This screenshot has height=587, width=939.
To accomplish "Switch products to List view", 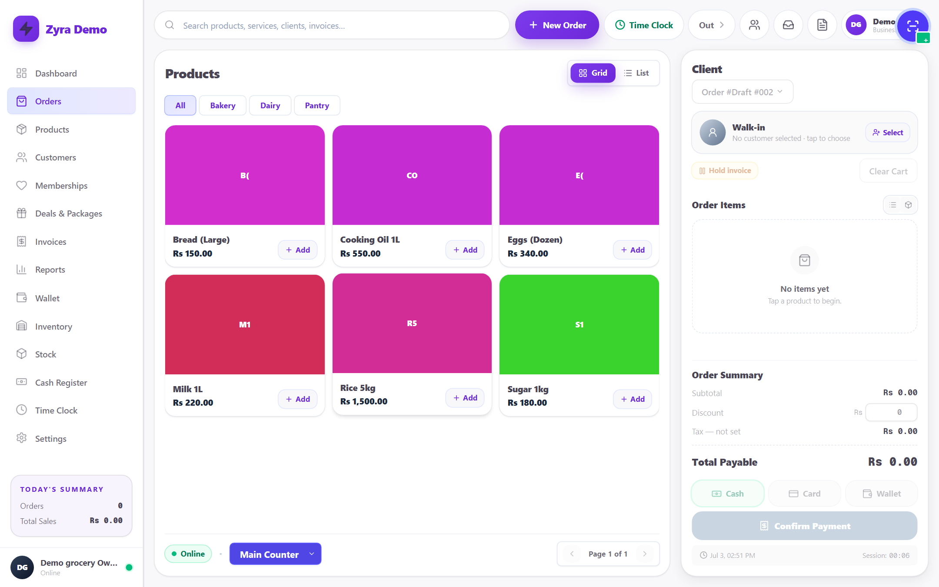I will [x=636, y=73].
